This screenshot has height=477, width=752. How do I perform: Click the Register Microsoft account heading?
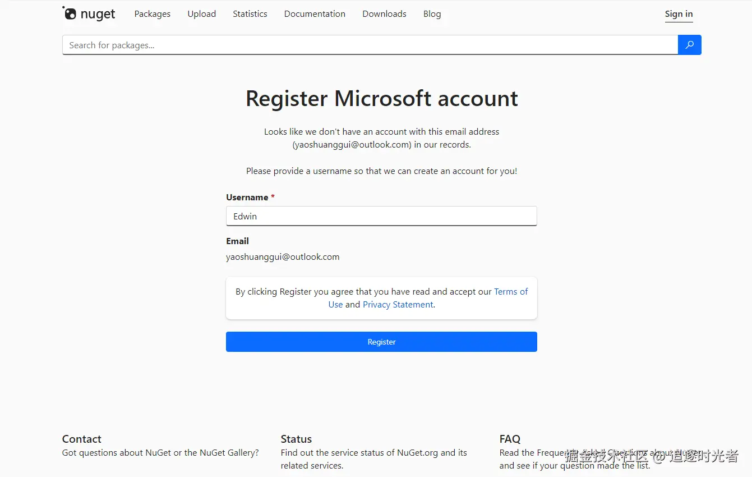(x=382, y=98)
